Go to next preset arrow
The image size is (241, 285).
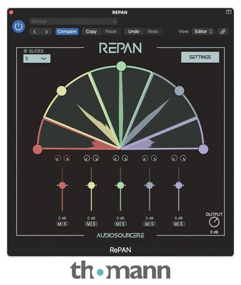tap(46, 31)
